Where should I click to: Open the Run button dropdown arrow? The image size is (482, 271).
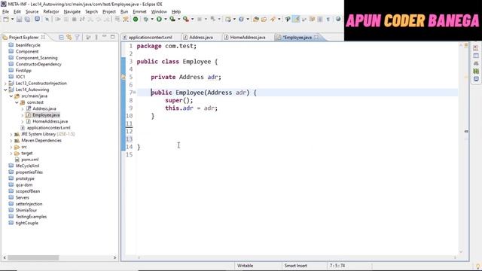(166, 19)
